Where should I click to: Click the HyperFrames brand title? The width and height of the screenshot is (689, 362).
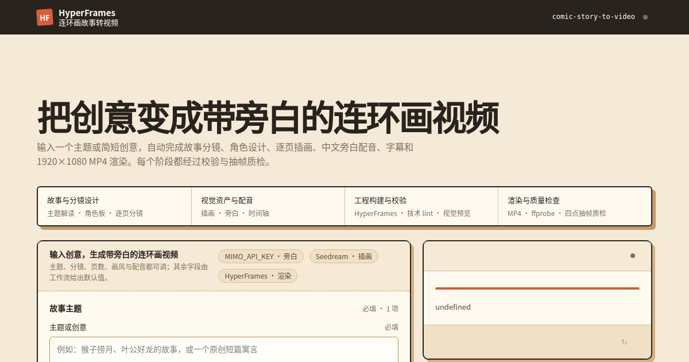pyautogui.click(x=87, y=13)
